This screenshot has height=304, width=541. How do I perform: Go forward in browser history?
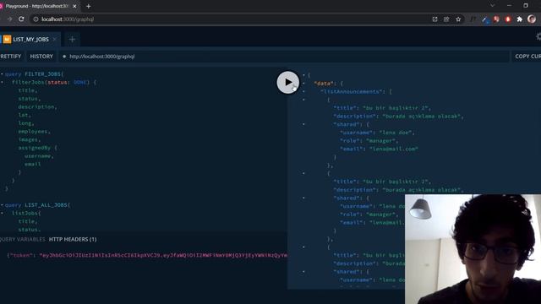tap(9, 19)
